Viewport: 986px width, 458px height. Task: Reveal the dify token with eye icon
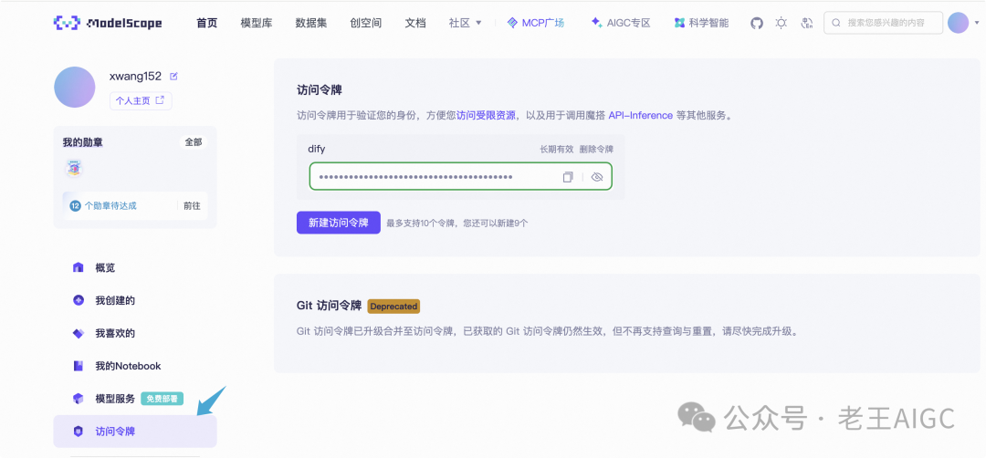(597, 177)
